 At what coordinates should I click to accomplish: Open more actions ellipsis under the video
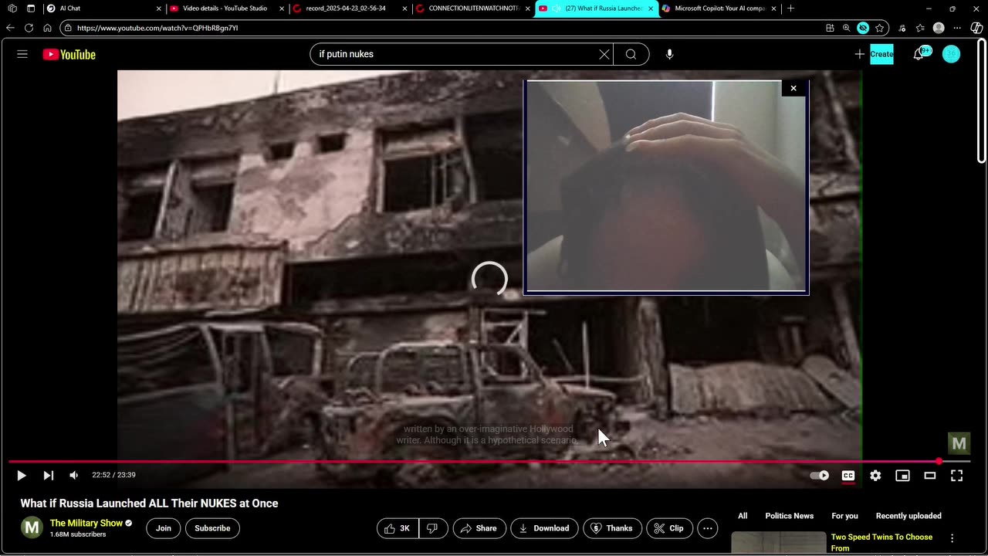pos(708,528)
